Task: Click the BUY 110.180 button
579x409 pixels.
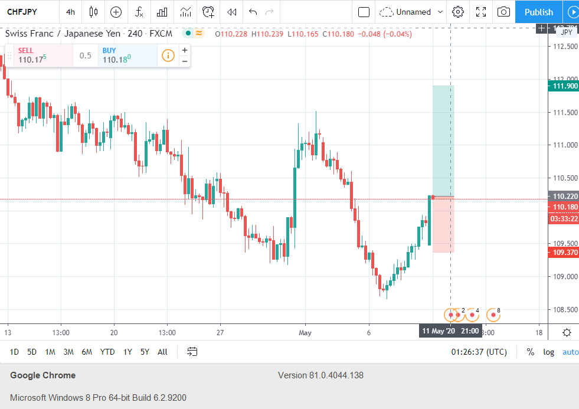Action: (127, 55)
